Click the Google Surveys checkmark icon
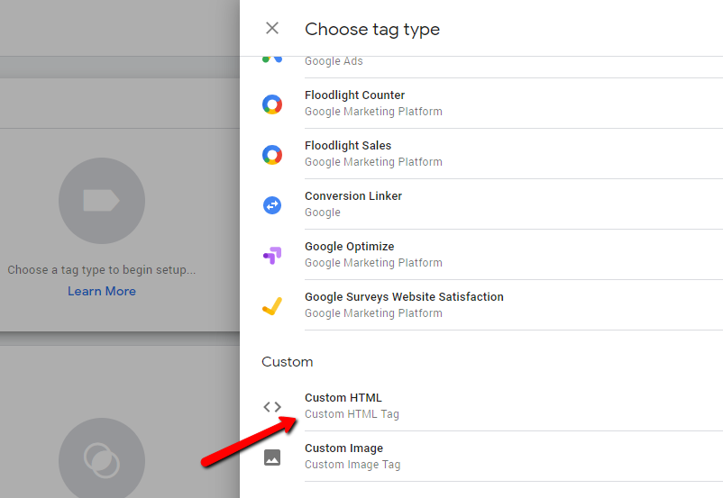Viewport: 723px width, 498px height. [x=272, y=306]
